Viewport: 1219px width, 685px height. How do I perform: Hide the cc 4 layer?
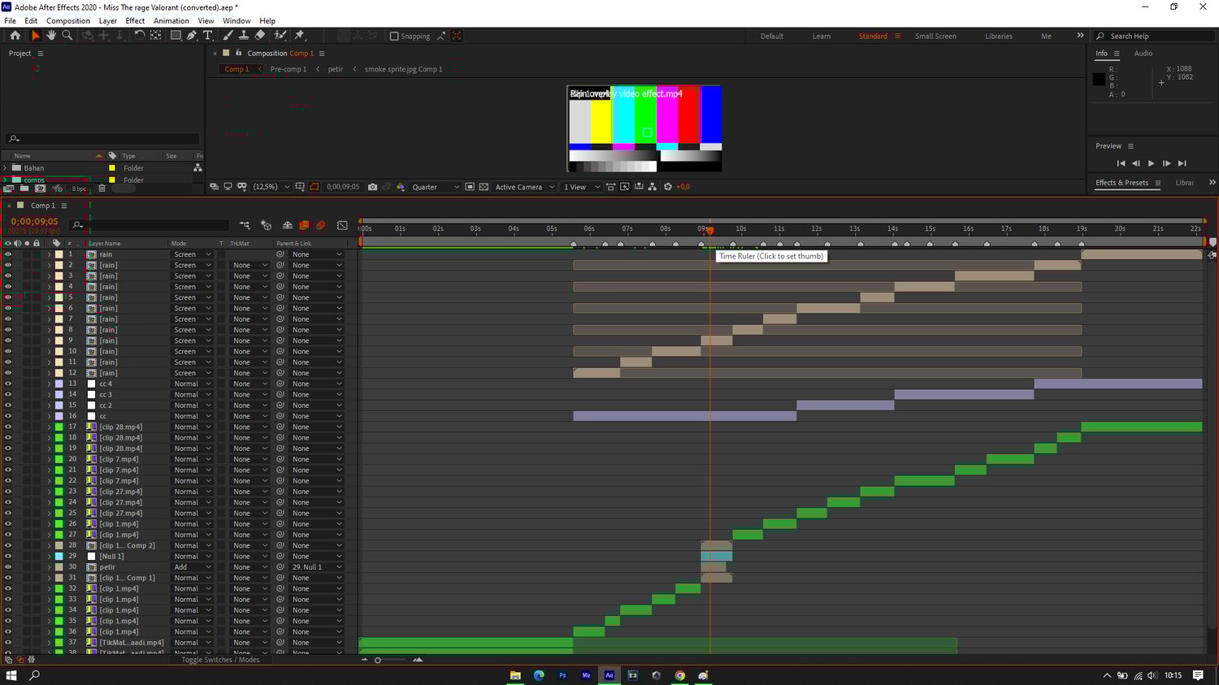[x=8, y=384]
